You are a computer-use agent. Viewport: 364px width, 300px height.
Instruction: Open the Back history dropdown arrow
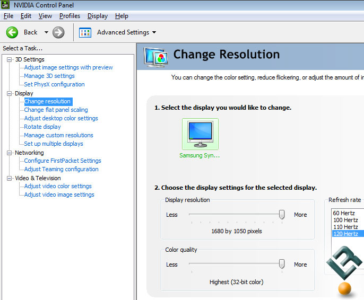pyautogui.click(x=46, y=32)
